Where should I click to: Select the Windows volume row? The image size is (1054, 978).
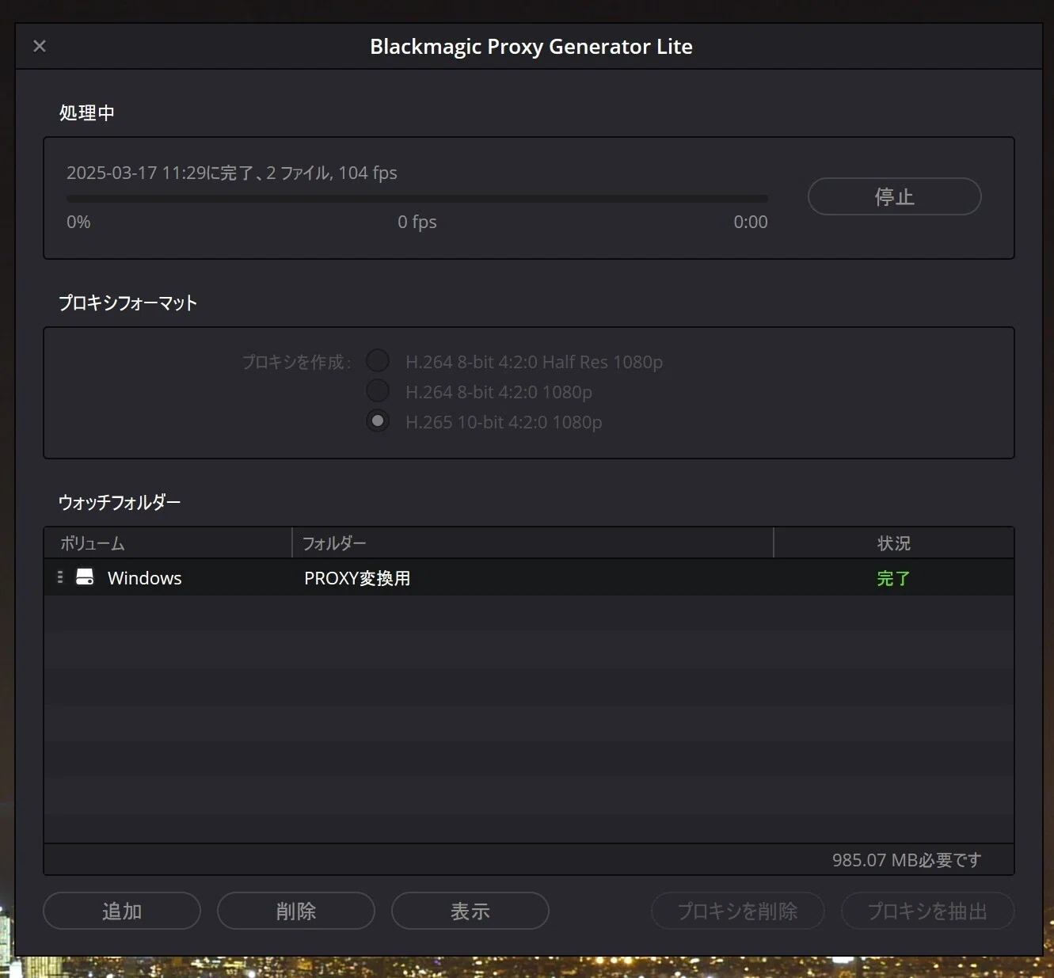coord(529,577)
